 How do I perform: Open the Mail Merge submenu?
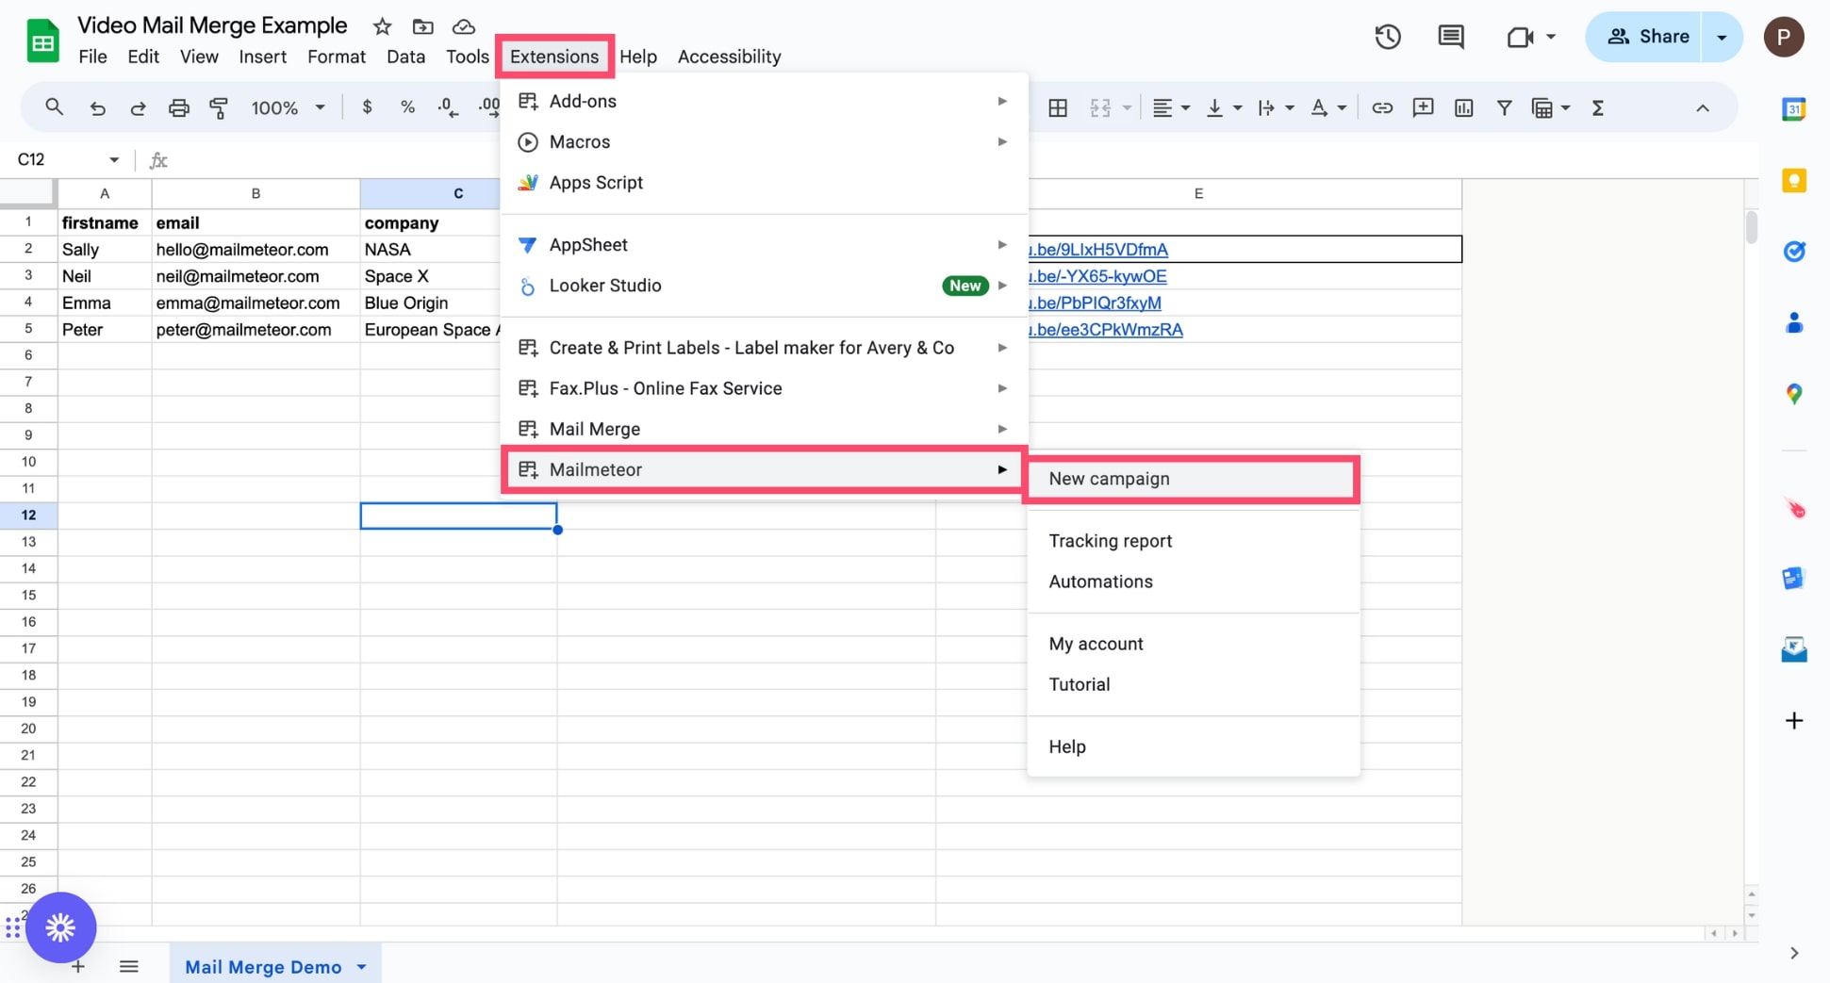(764, 429)
